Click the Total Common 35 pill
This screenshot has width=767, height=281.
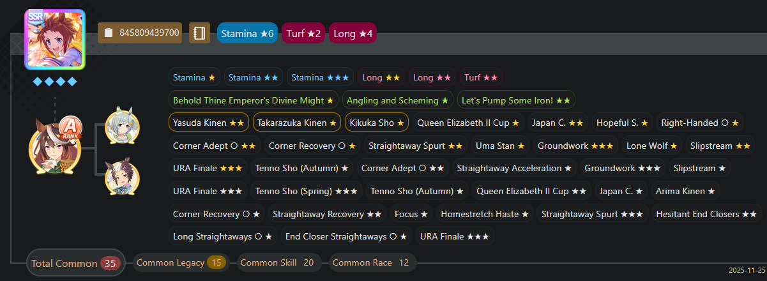point(76,263)
